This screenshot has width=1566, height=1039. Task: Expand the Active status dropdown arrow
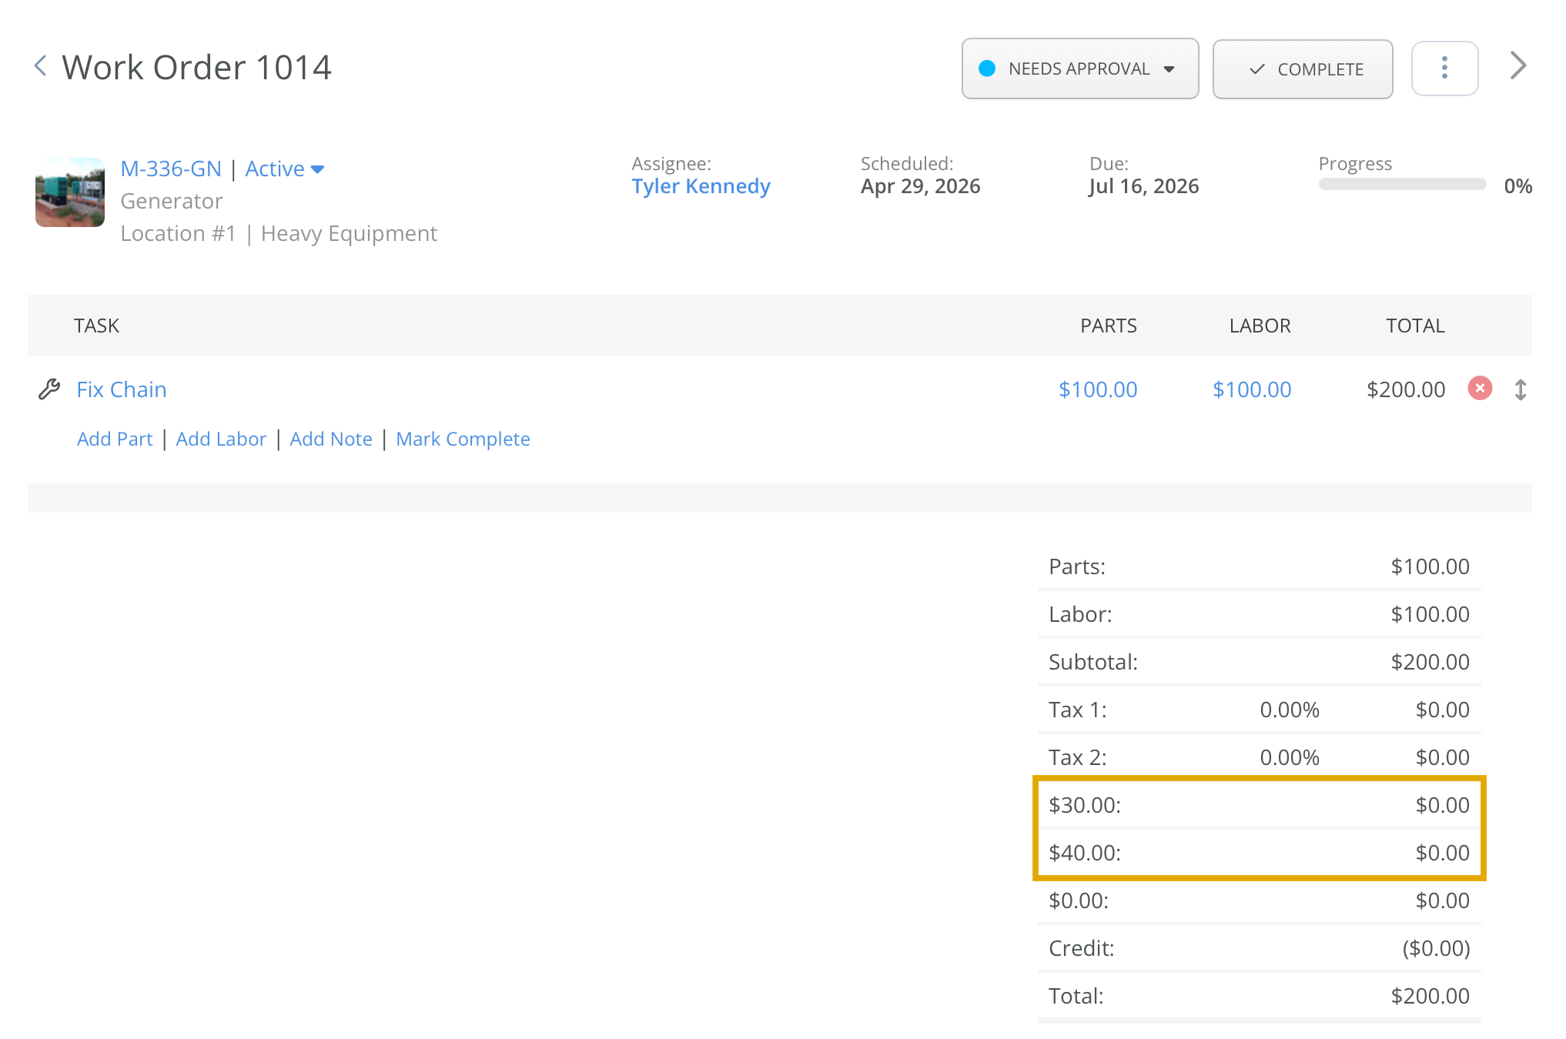click(x=317, y=169)
